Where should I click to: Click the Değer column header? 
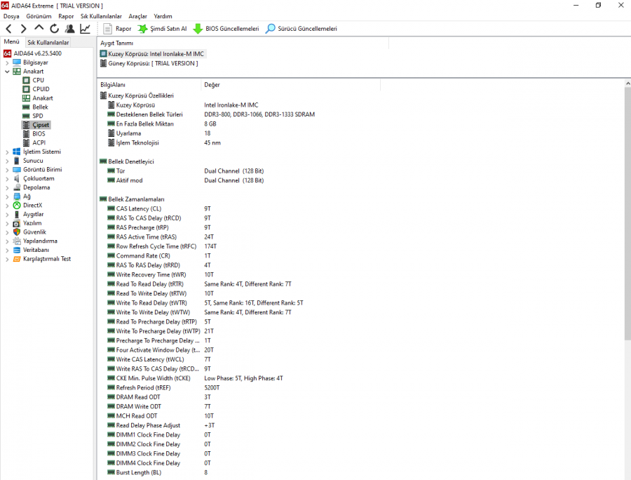290,85
